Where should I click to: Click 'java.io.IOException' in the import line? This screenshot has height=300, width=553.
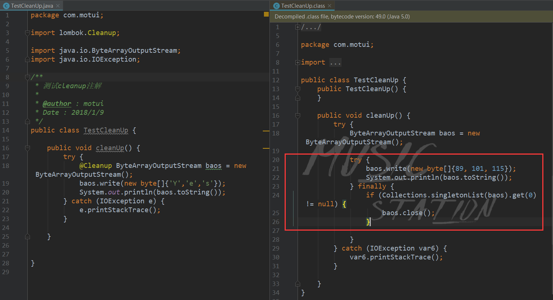point(98,59)
